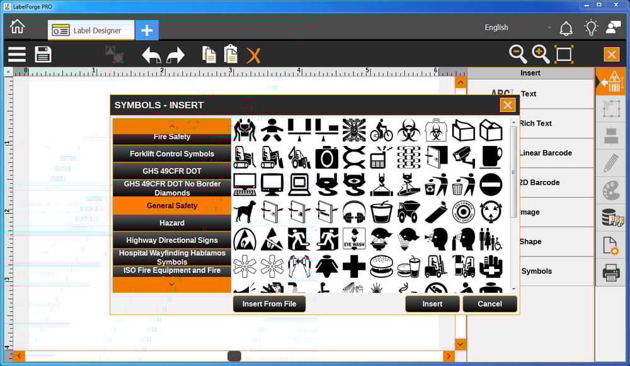
Task: Undo the last action
Action: click(151, 54)
